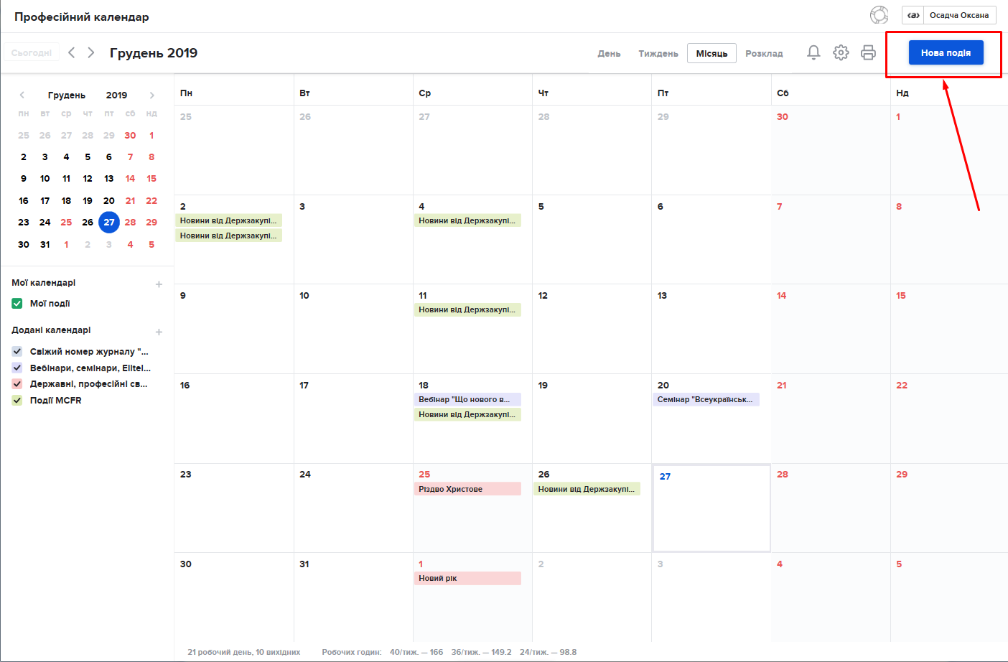This screenshot has width=1008, height=662.
Task: Go to previous month in main header
Action: pos(72,52)
